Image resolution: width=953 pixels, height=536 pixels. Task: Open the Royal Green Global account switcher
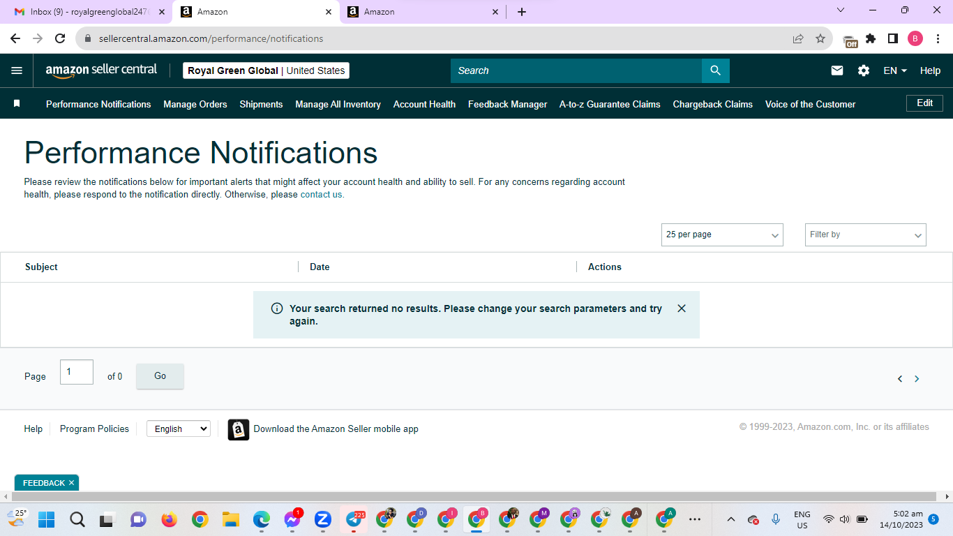point(266,70)
